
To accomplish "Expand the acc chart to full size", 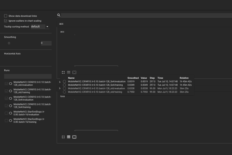I will (63, 72).
